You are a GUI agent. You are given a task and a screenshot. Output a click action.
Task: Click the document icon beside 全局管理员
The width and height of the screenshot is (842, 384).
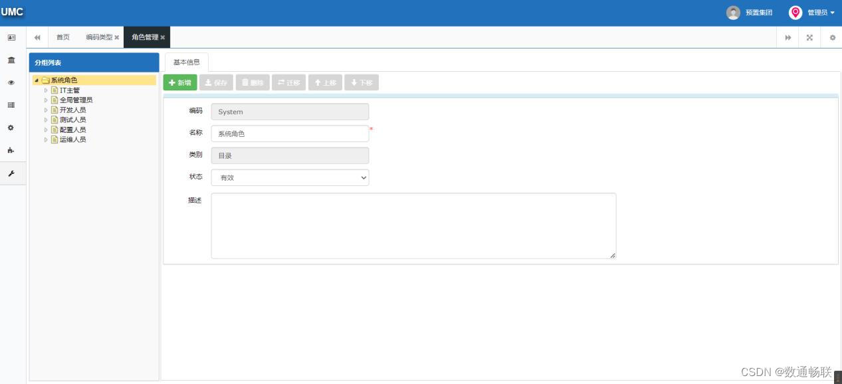pyautogui.click(x=54, y=100)
